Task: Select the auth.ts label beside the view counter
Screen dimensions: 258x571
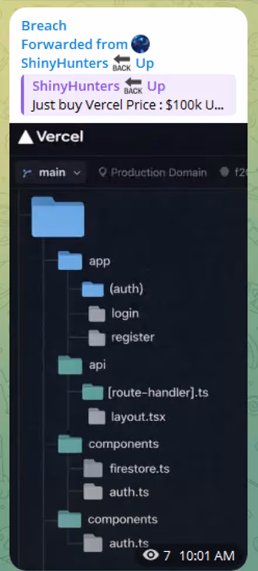Action: tap(128, 544)
